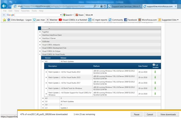The image size is (181, 118).
Task: Expand ViewNow InterDrive Client row
Action: [40, 35]
